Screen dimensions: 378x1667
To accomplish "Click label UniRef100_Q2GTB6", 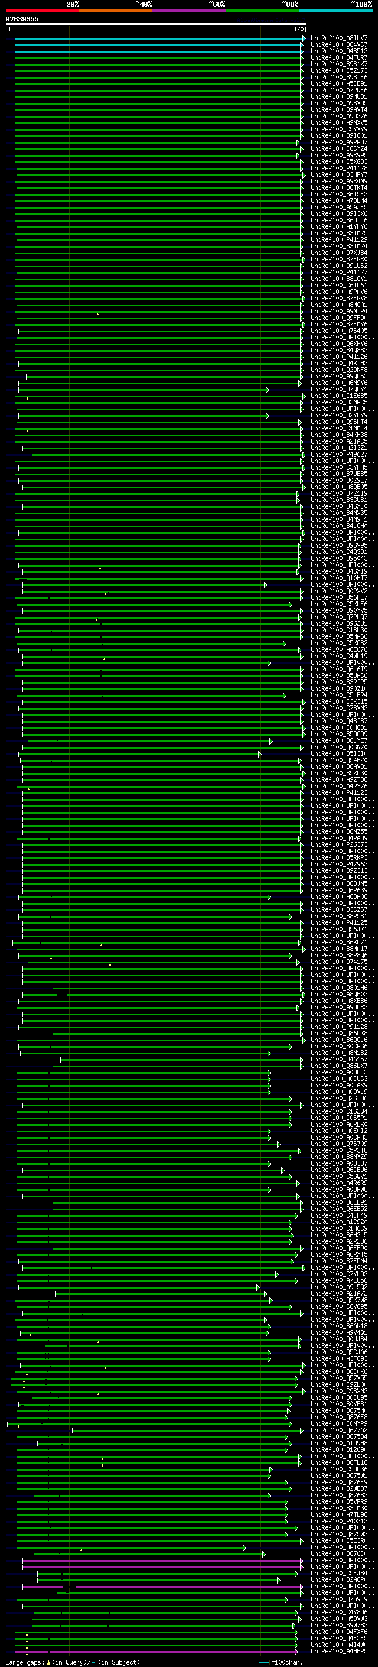I will [338, 1098].
